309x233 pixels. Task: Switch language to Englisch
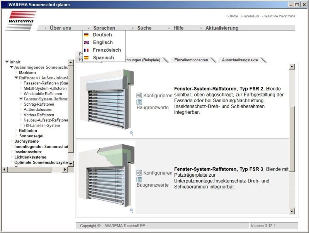[103, 42]
